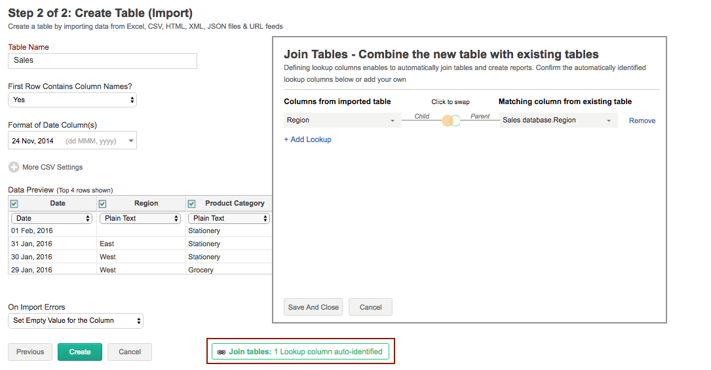Expand imported table Region column dropdown
Image resolution: width=711 pixels, height=370 pixels.
[342, 120]
